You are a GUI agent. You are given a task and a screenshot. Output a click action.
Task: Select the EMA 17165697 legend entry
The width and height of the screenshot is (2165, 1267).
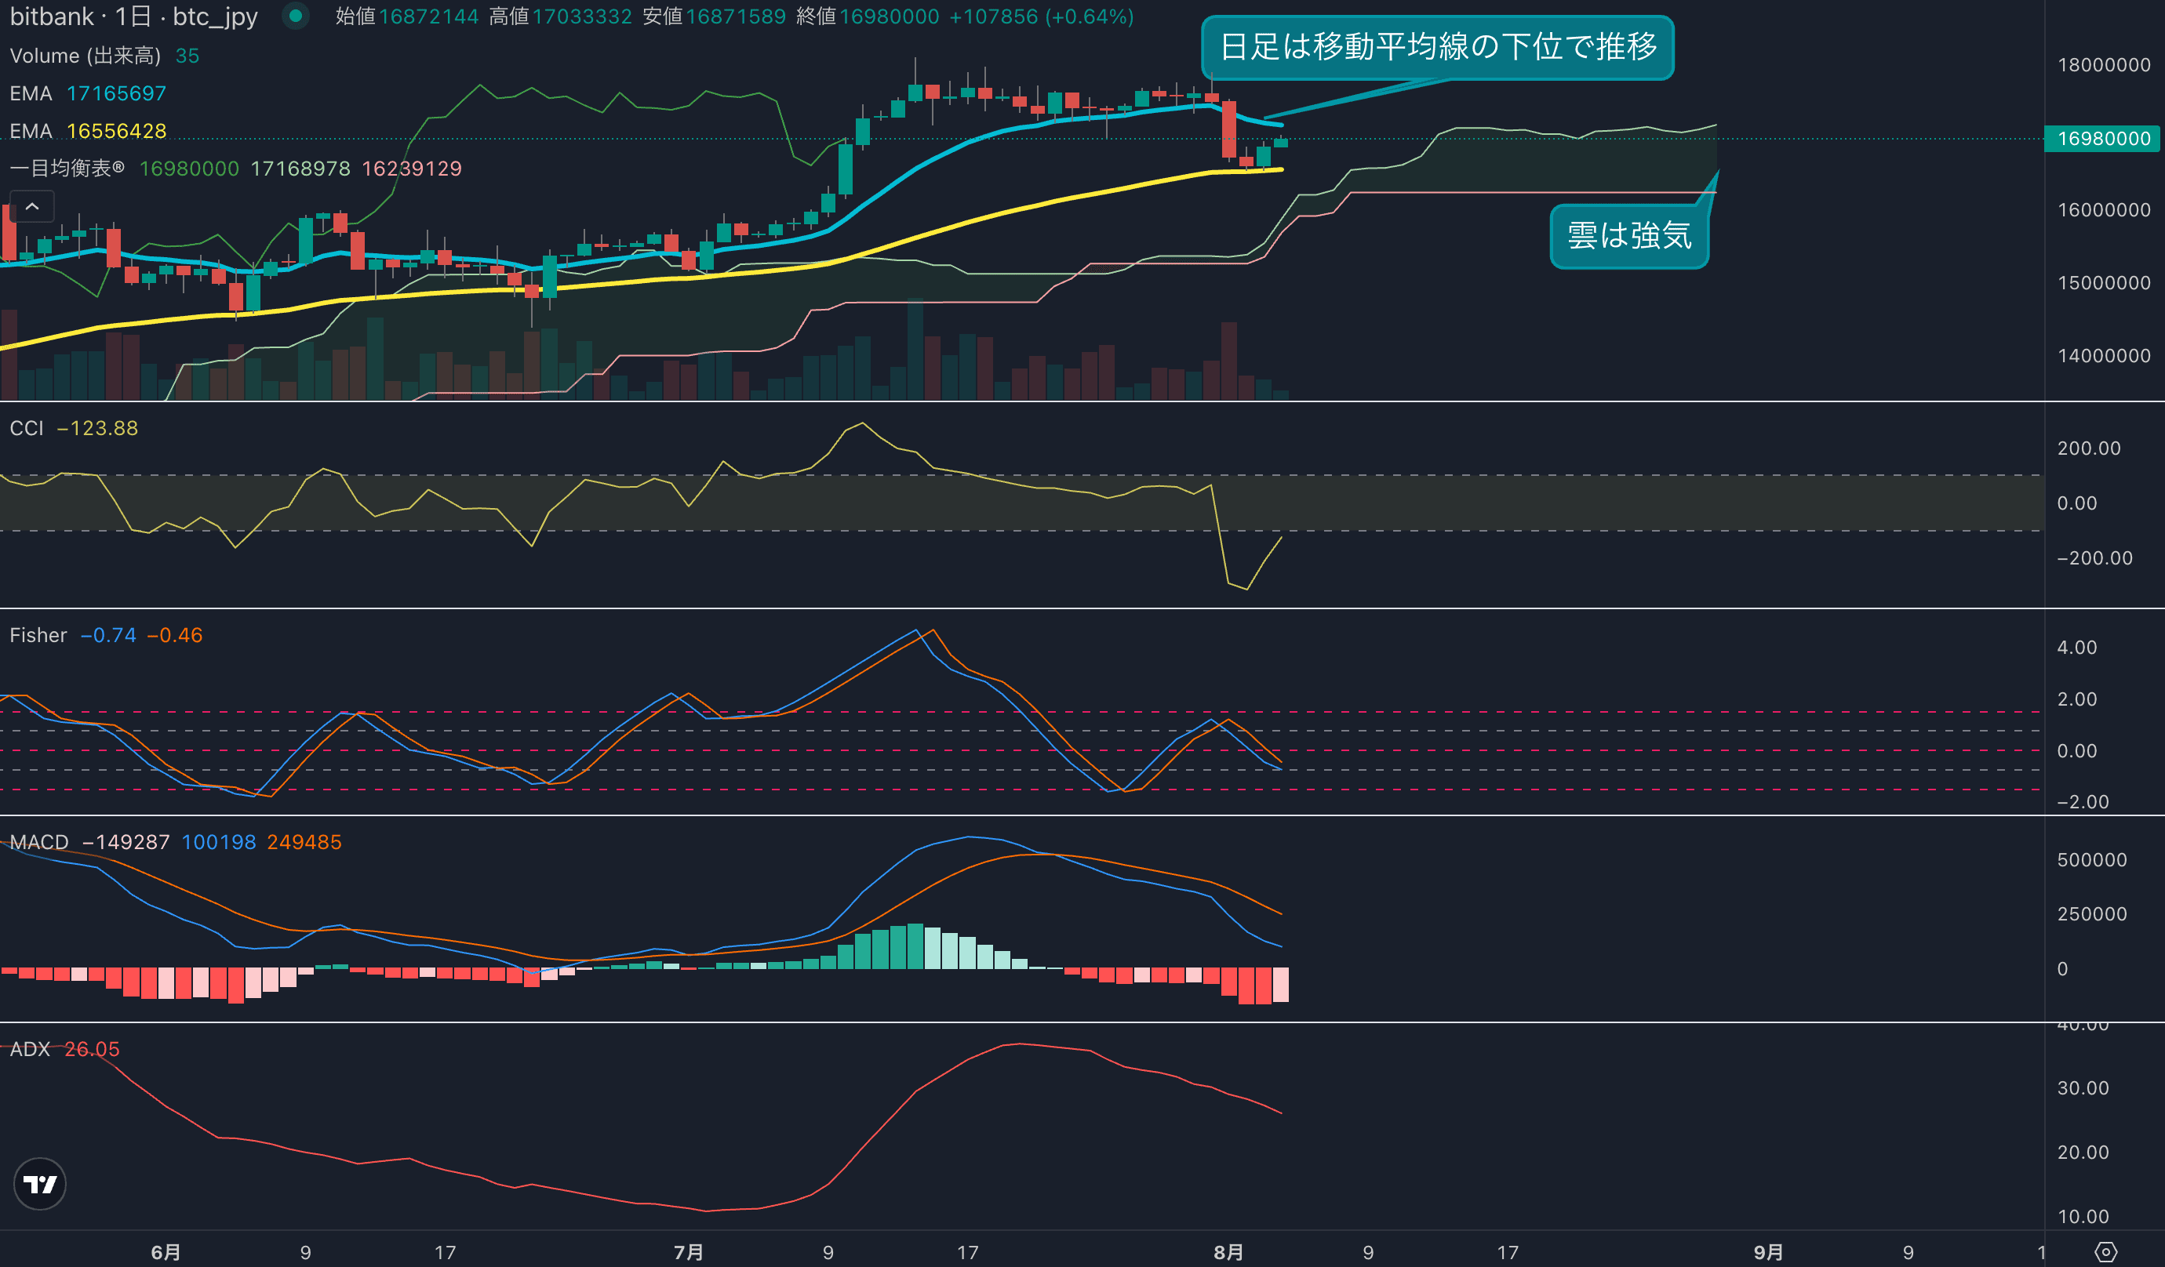coord(88,93)
